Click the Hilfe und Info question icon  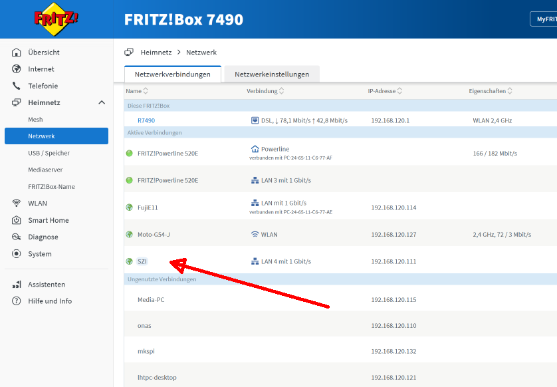17,301
